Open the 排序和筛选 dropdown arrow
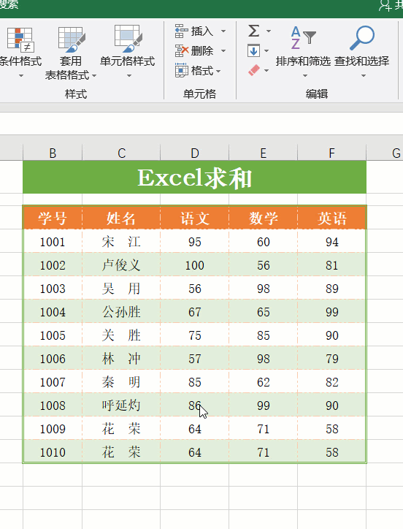The height and width of the screenshot is (529, 403). coord(305,75)
